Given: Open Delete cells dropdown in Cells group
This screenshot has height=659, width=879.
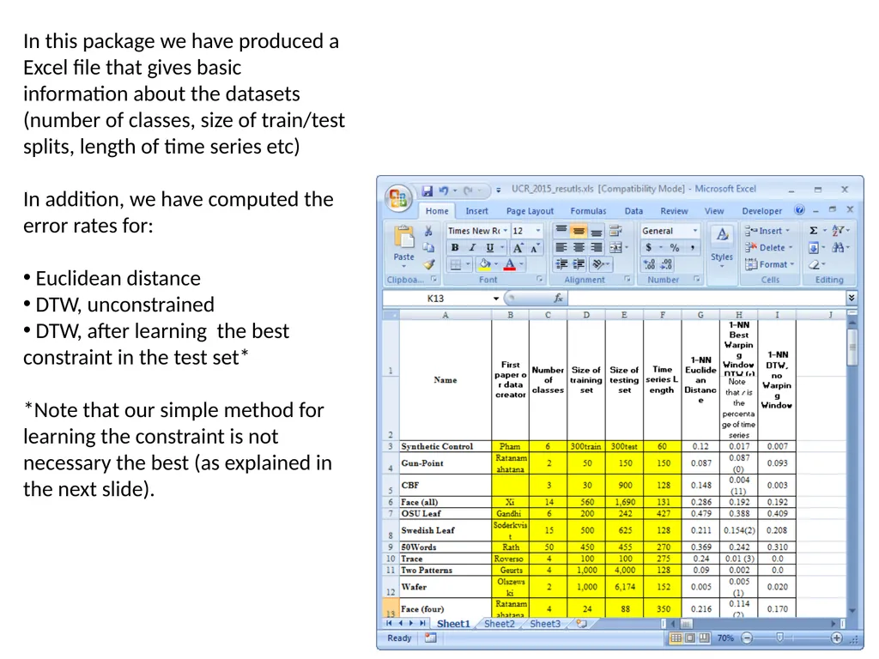Looking at the screenshot, I should click(768, 247).
